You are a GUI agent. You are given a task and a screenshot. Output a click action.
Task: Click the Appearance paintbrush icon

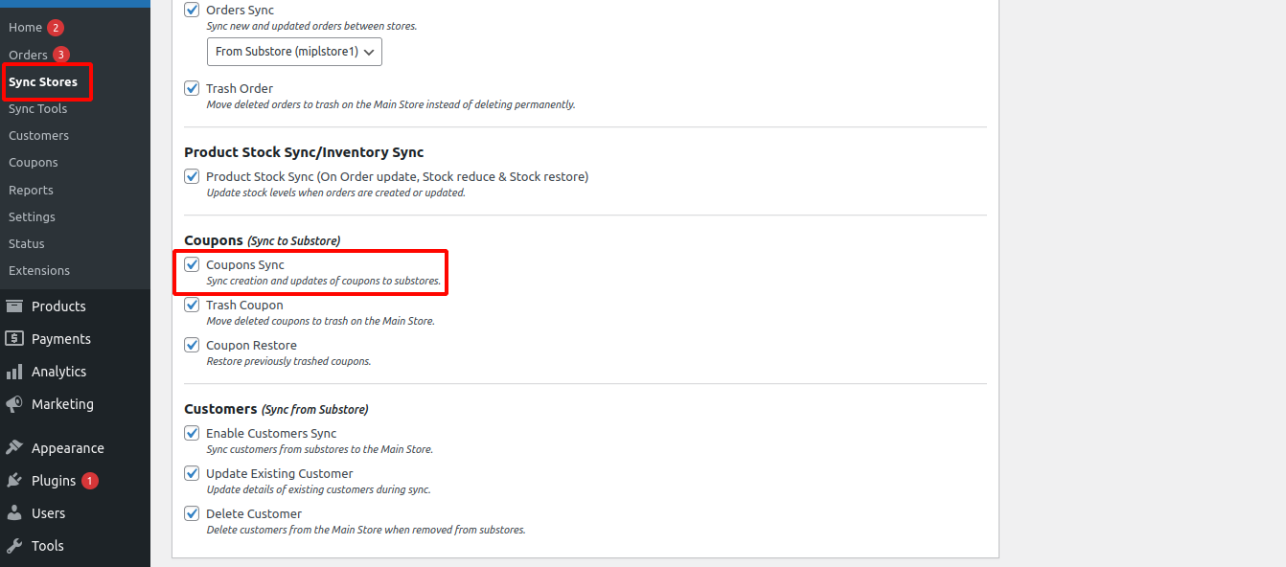click(14, 448)
